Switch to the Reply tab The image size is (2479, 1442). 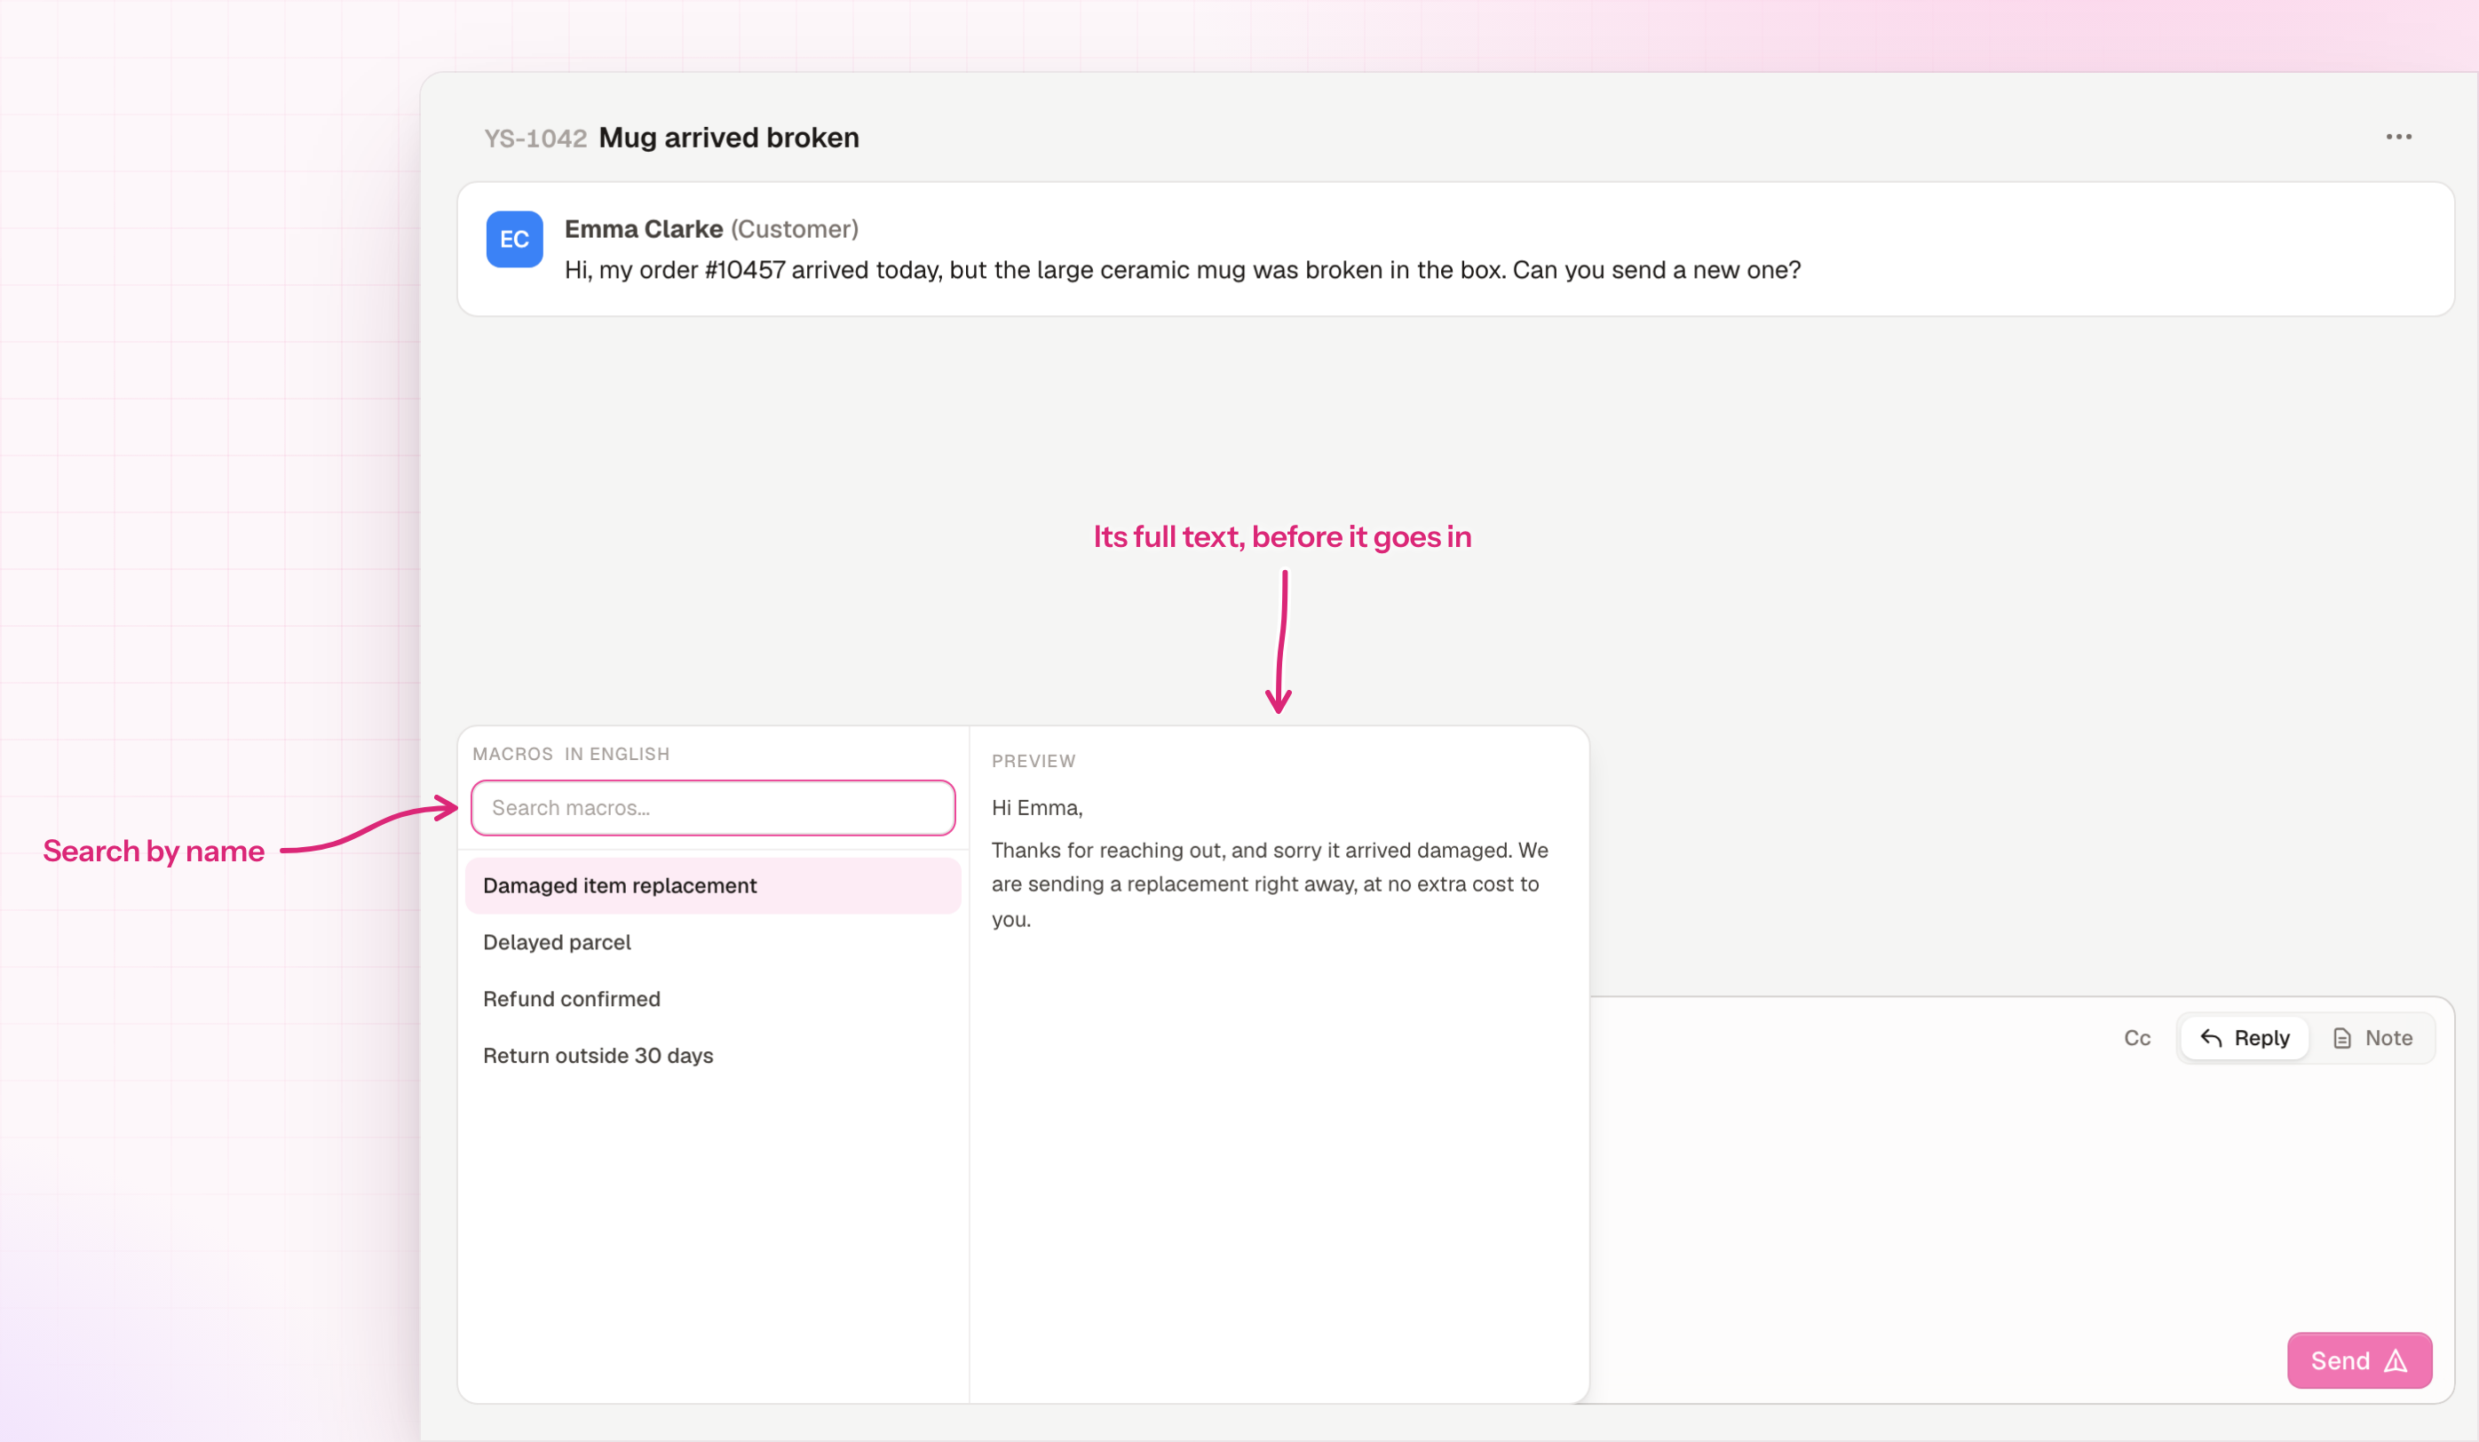tap(2245, 1038)
